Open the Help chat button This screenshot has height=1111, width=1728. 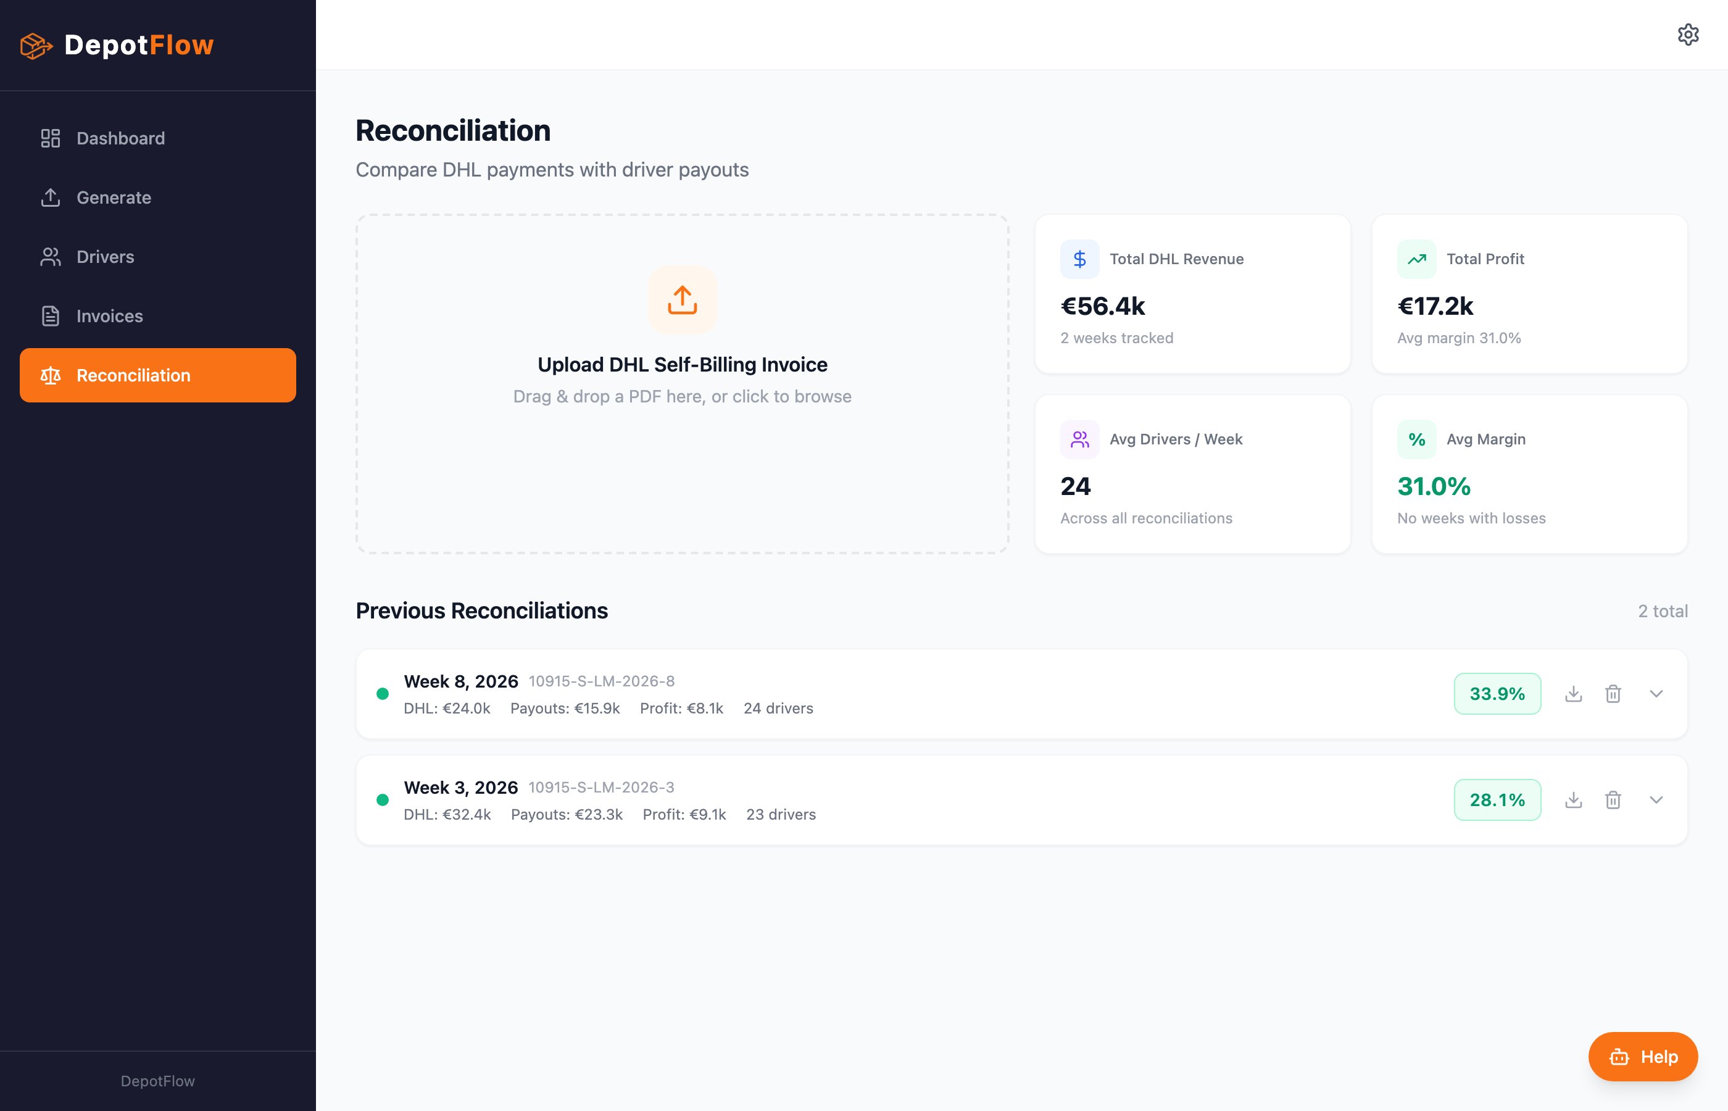1642,1056
